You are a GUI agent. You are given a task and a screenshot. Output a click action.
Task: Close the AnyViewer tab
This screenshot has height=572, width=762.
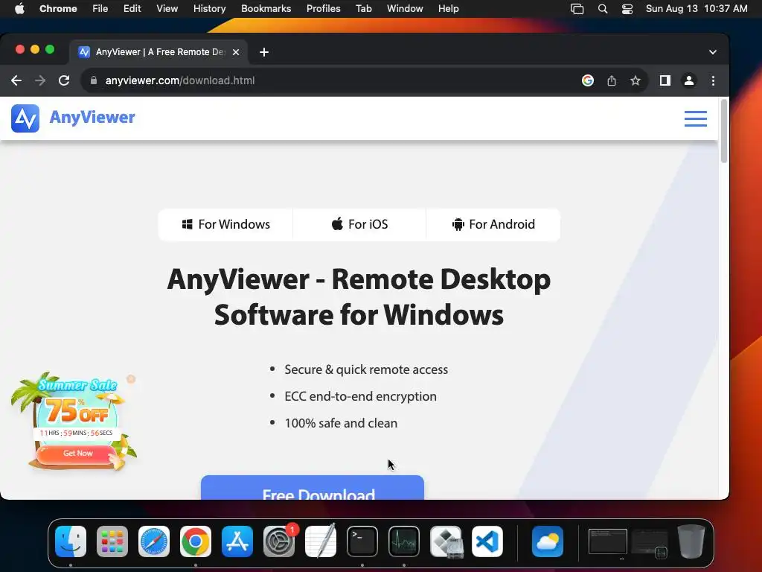(x=236, y=52)
